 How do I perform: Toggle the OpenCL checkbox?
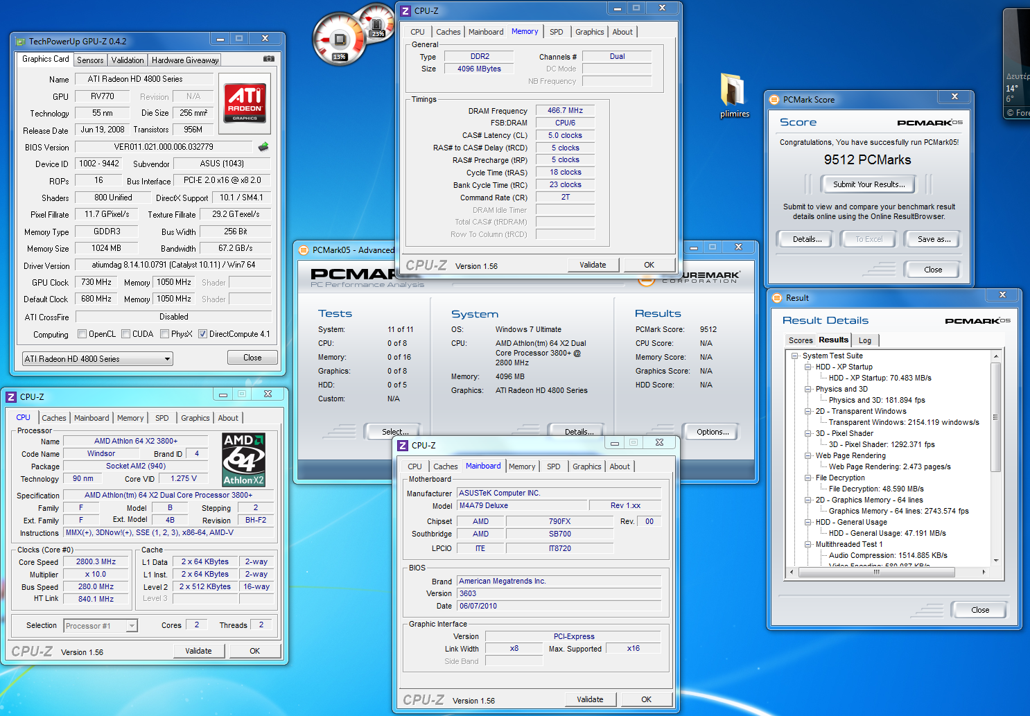82,334
